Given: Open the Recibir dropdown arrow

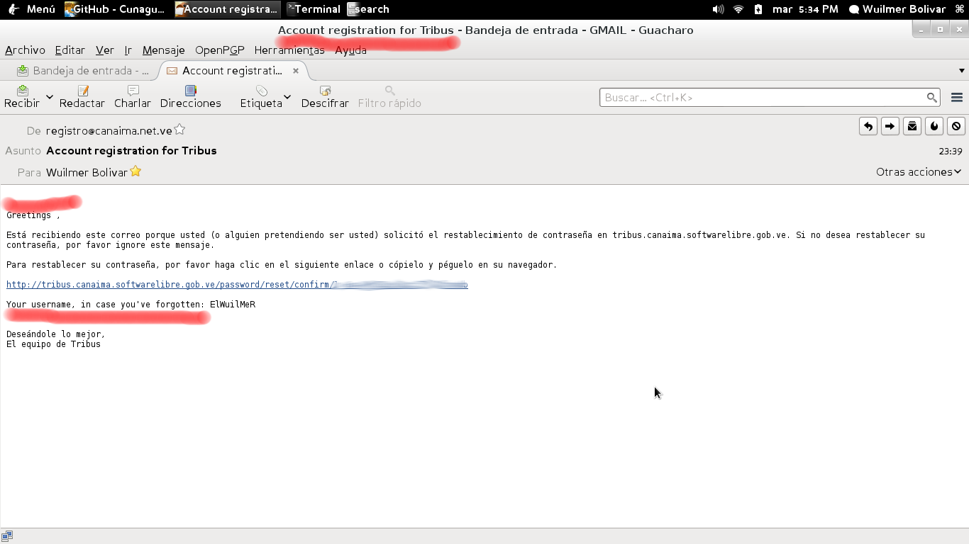Looking at the screenshot, I should tap(50, 97).
